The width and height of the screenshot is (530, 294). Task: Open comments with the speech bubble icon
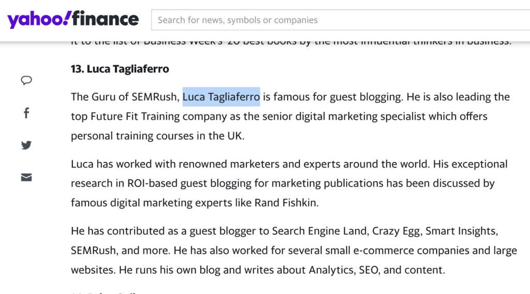(26, 80)
